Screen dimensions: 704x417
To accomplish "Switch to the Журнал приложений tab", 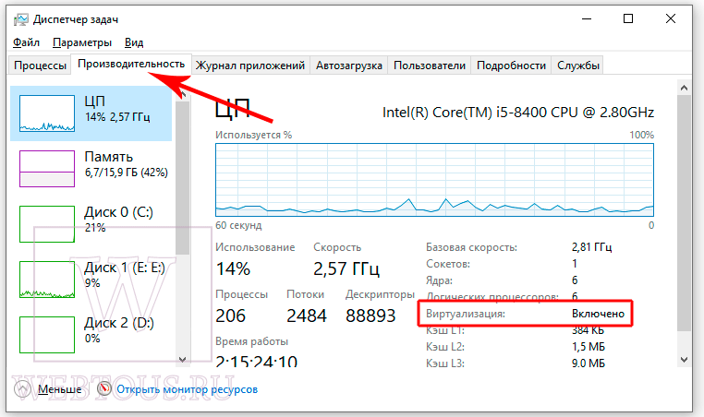I will click(x=250, y=66).
